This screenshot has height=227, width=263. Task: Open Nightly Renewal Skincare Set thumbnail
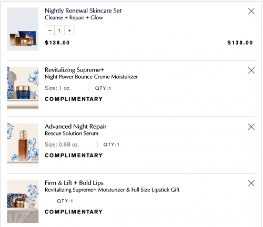23,29
